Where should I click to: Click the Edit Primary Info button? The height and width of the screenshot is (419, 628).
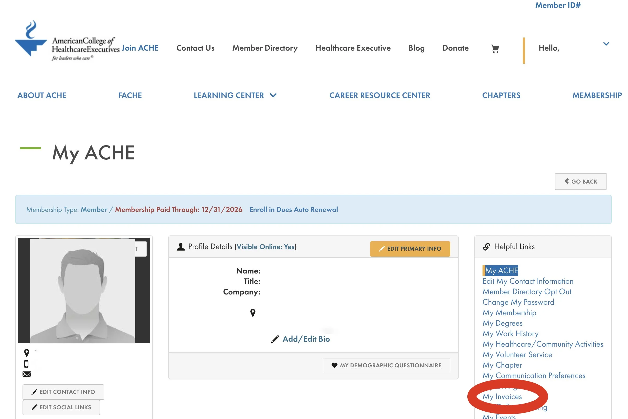(x=410, y=249)
